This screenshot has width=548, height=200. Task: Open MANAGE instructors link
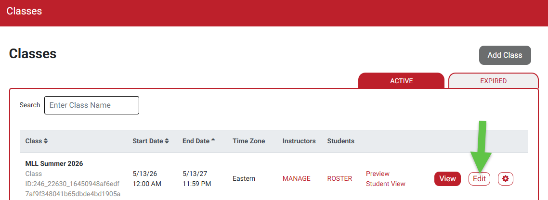tap(296, 178)
